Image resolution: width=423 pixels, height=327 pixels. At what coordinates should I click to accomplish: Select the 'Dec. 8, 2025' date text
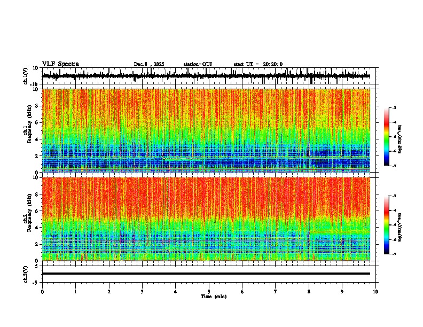[x=149, y=64]
